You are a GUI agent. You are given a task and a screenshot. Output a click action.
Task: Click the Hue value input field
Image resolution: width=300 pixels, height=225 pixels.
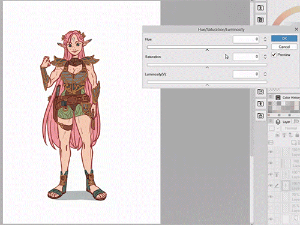click(x=246, y=39)
